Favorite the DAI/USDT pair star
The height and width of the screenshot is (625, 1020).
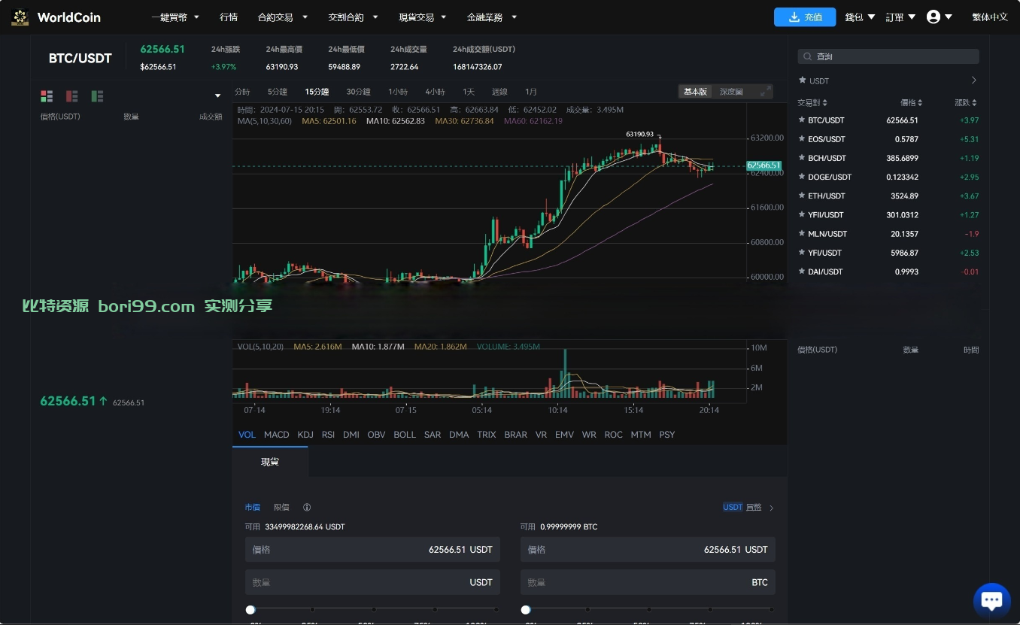pos(802,272)
